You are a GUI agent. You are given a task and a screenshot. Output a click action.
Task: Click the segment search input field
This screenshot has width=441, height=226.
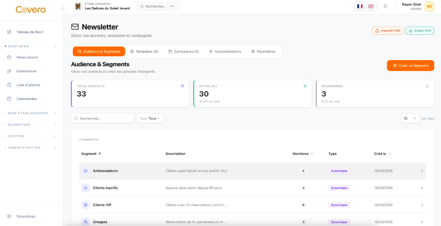click(x=103, y=119)
